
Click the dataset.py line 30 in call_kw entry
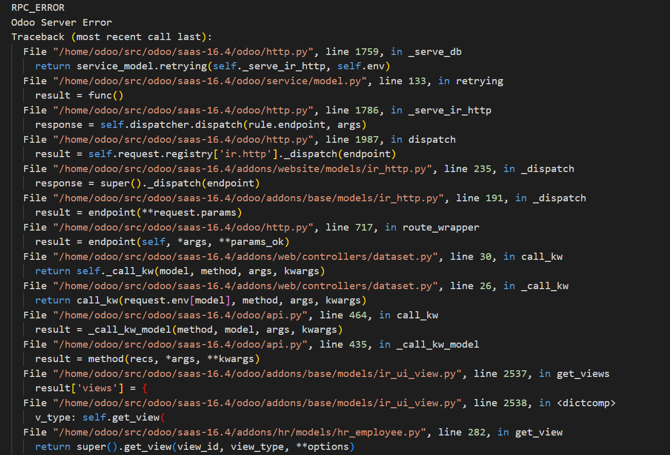tap(293, 256)
